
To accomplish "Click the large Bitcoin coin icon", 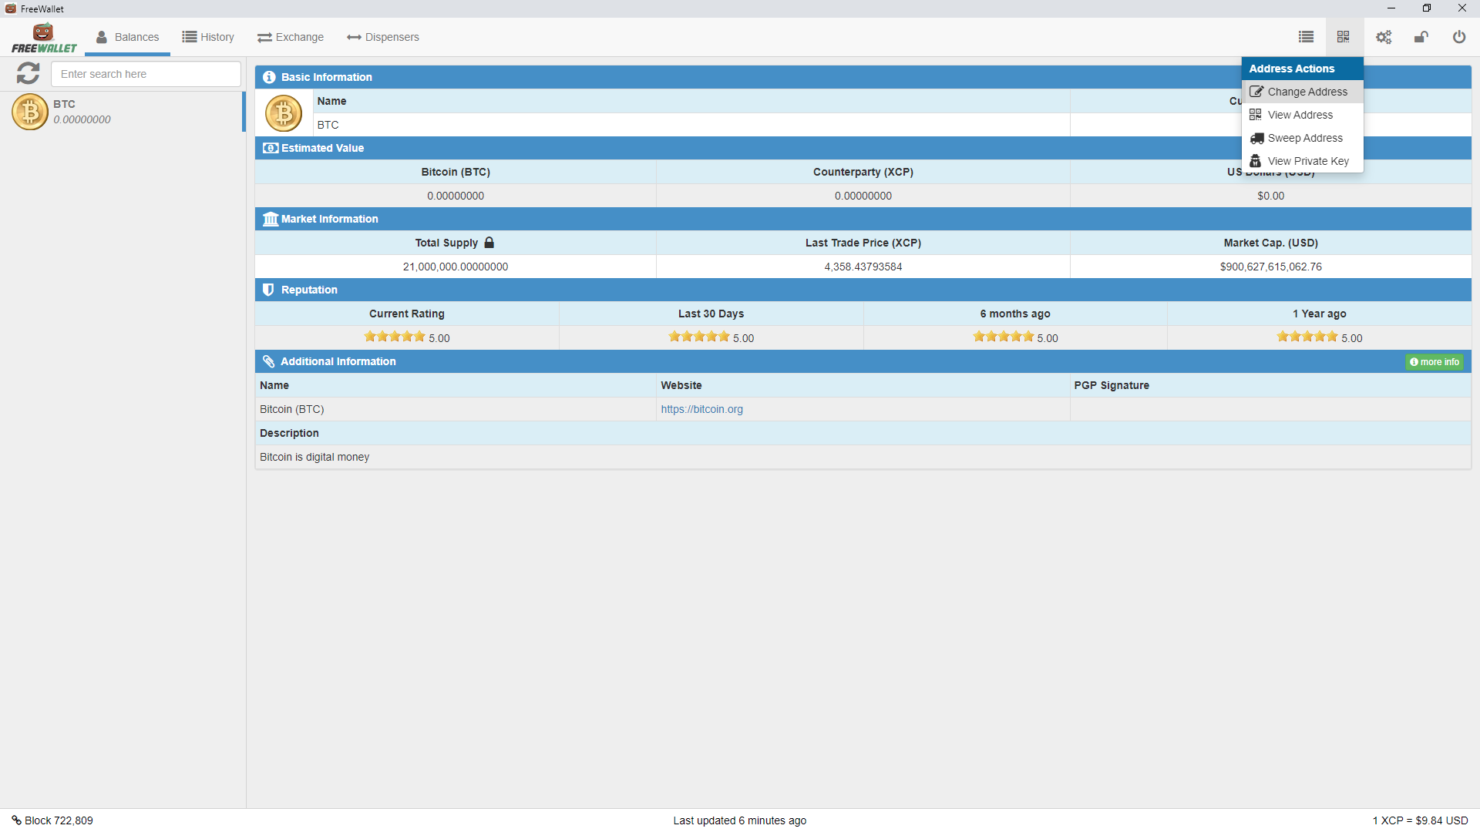I will pyautogui.click(x=284, y=113).
